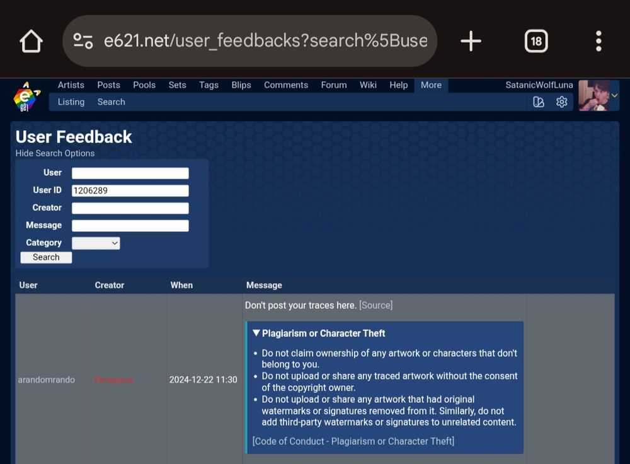The height and width of the screenshot is (464, 630).
Task: Click the User Feedback page heading
Action: (74, 137)
